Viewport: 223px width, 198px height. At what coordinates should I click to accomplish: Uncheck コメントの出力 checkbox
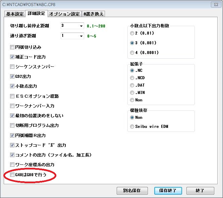click(x=12, y=155)
